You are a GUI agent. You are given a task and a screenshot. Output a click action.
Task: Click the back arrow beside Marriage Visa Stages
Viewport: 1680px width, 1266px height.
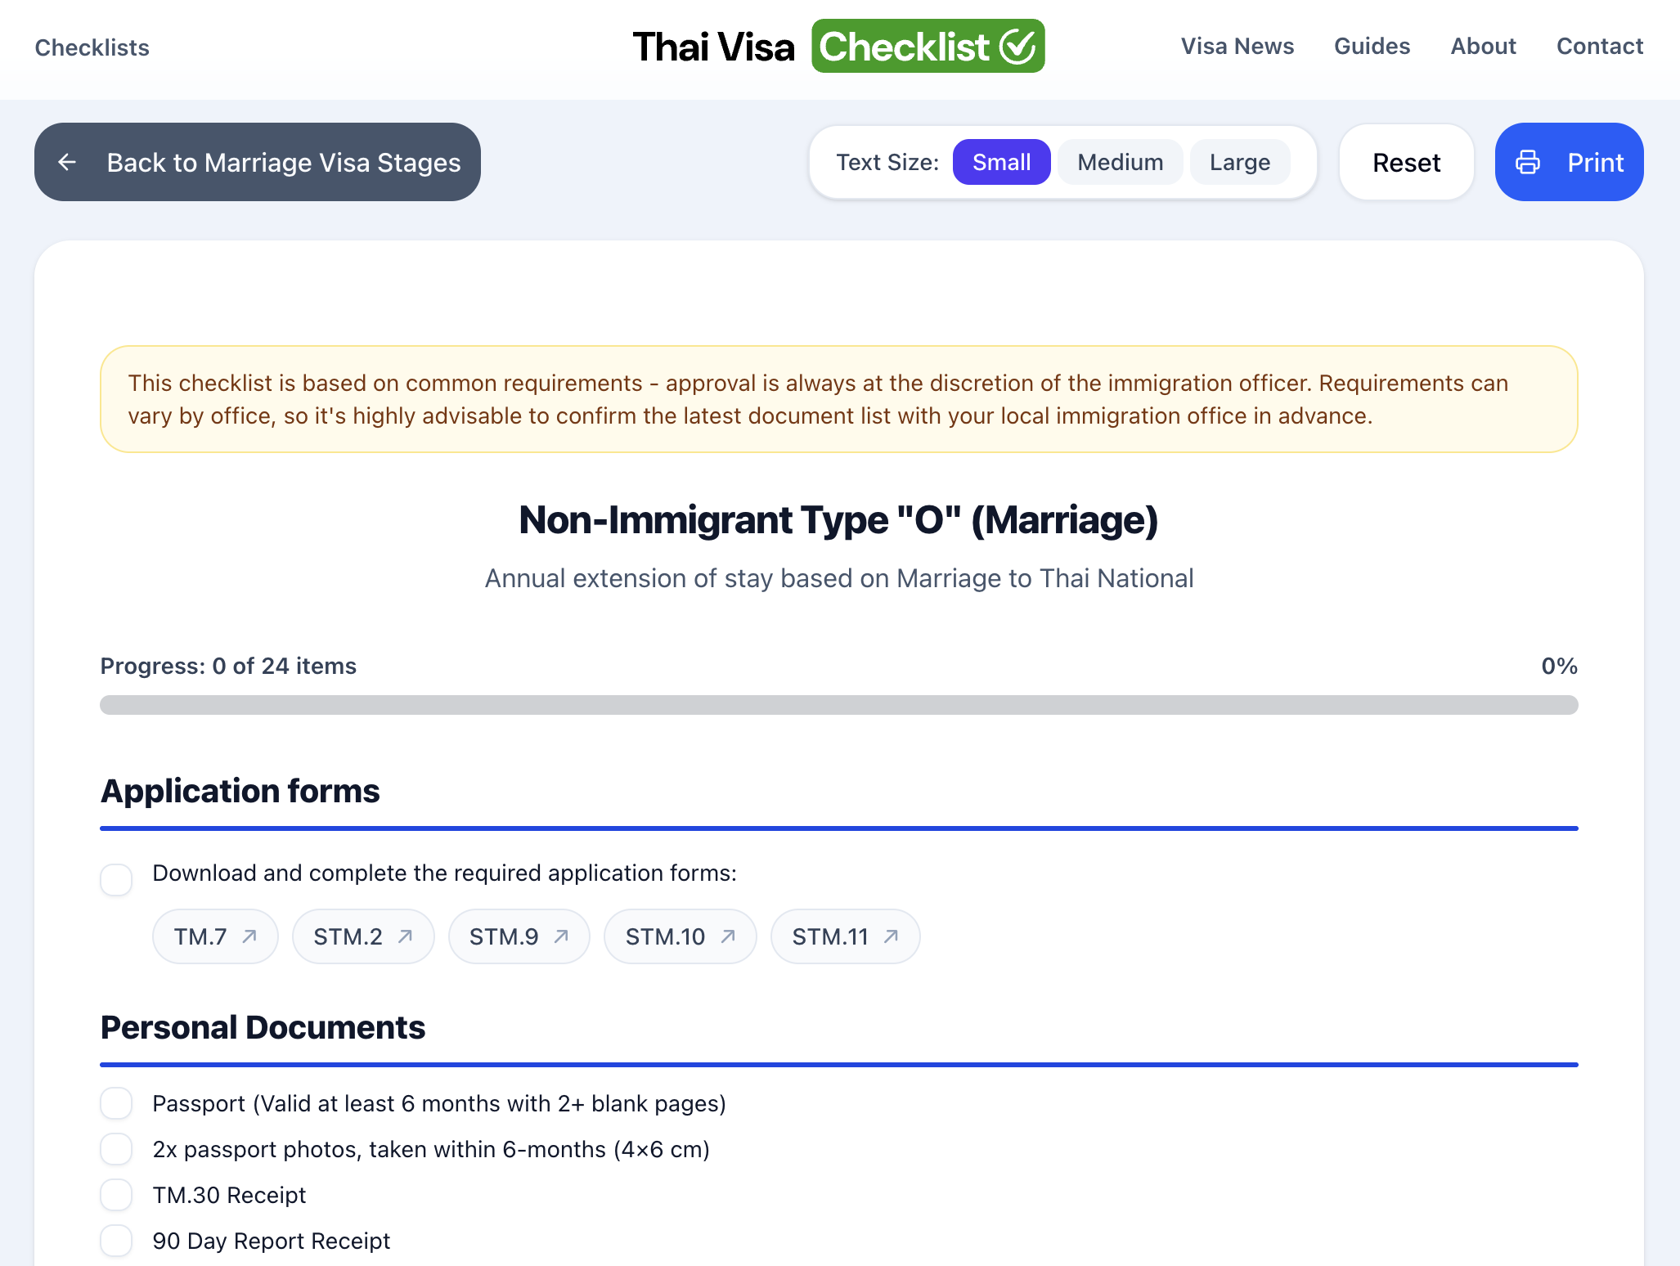(x=68, y=162)
